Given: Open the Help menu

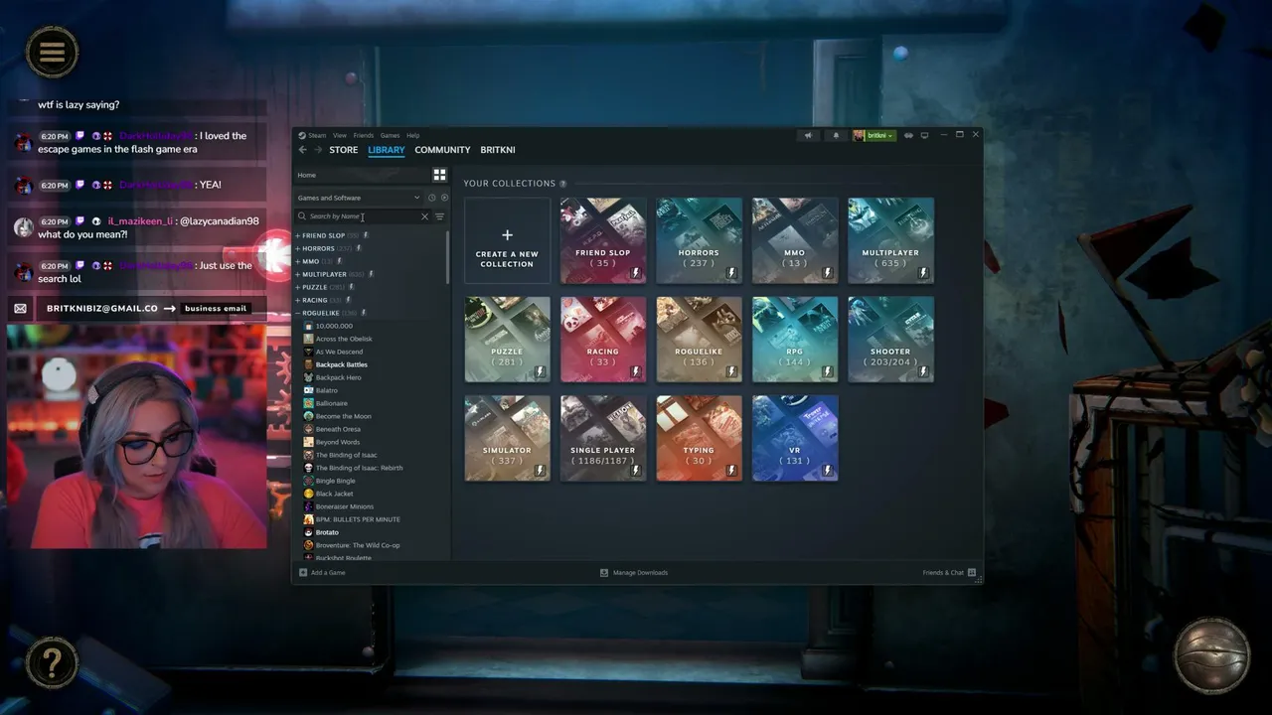Looking at the screenshot, I should (413, 135).
